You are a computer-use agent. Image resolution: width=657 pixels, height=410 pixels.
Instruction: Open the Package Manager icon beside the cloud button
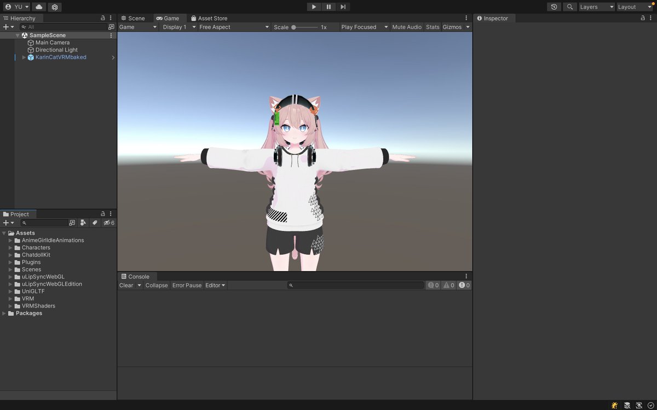tap(54, 7)
